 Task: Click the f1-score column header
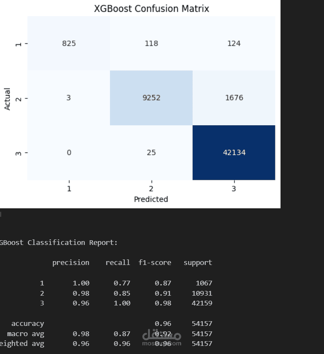[155, 262]
